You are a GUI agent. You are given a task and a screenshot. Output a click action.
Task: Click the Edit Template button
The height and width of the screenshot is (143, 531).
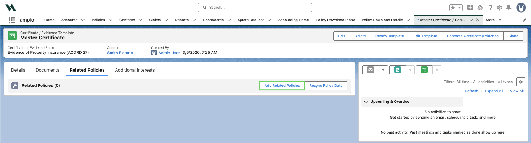click(425, 36)
